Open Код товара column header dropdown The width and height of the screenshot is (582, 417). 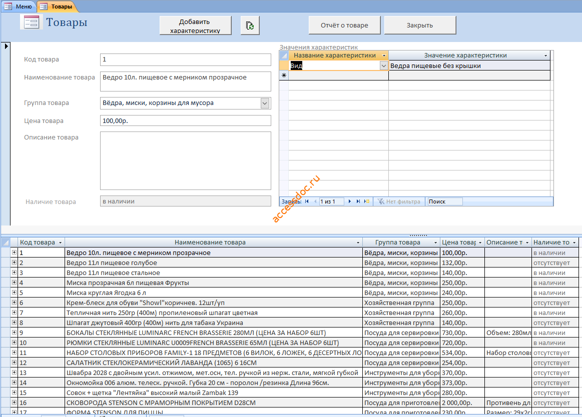[60, 242]
